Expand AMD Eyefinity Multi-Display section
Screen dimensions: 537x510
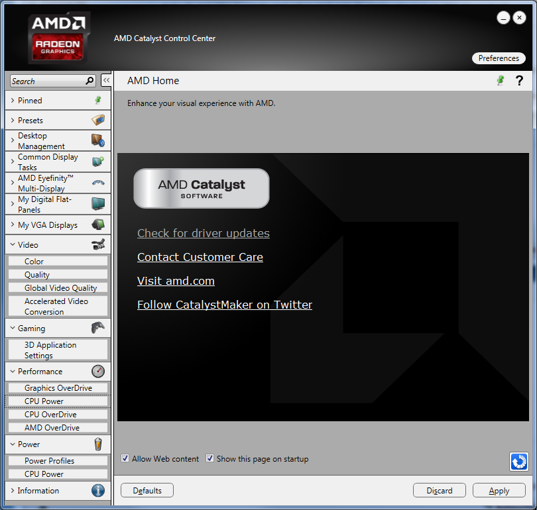coord(13,183)
